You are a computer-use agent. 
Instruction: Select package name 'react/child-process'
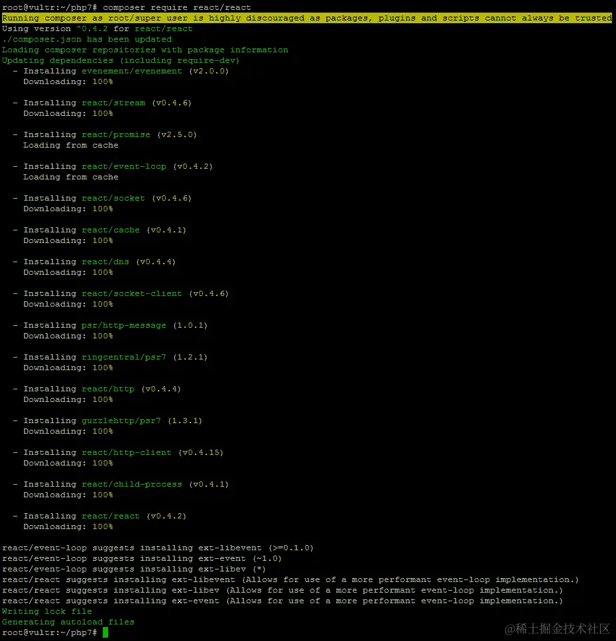[x=132, y=485]
